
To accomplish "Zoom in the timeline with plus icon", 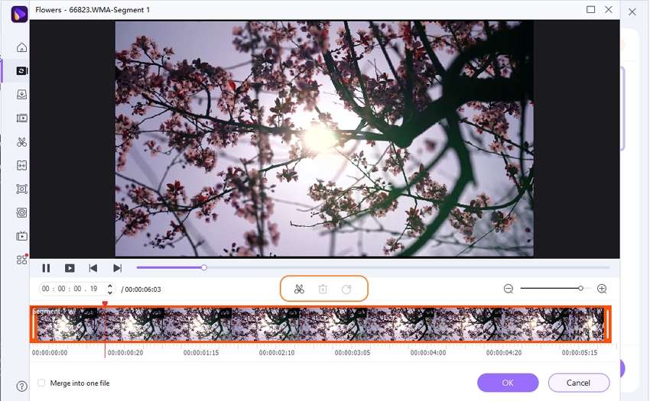I will pyautogui.click(x=602, y=289).
